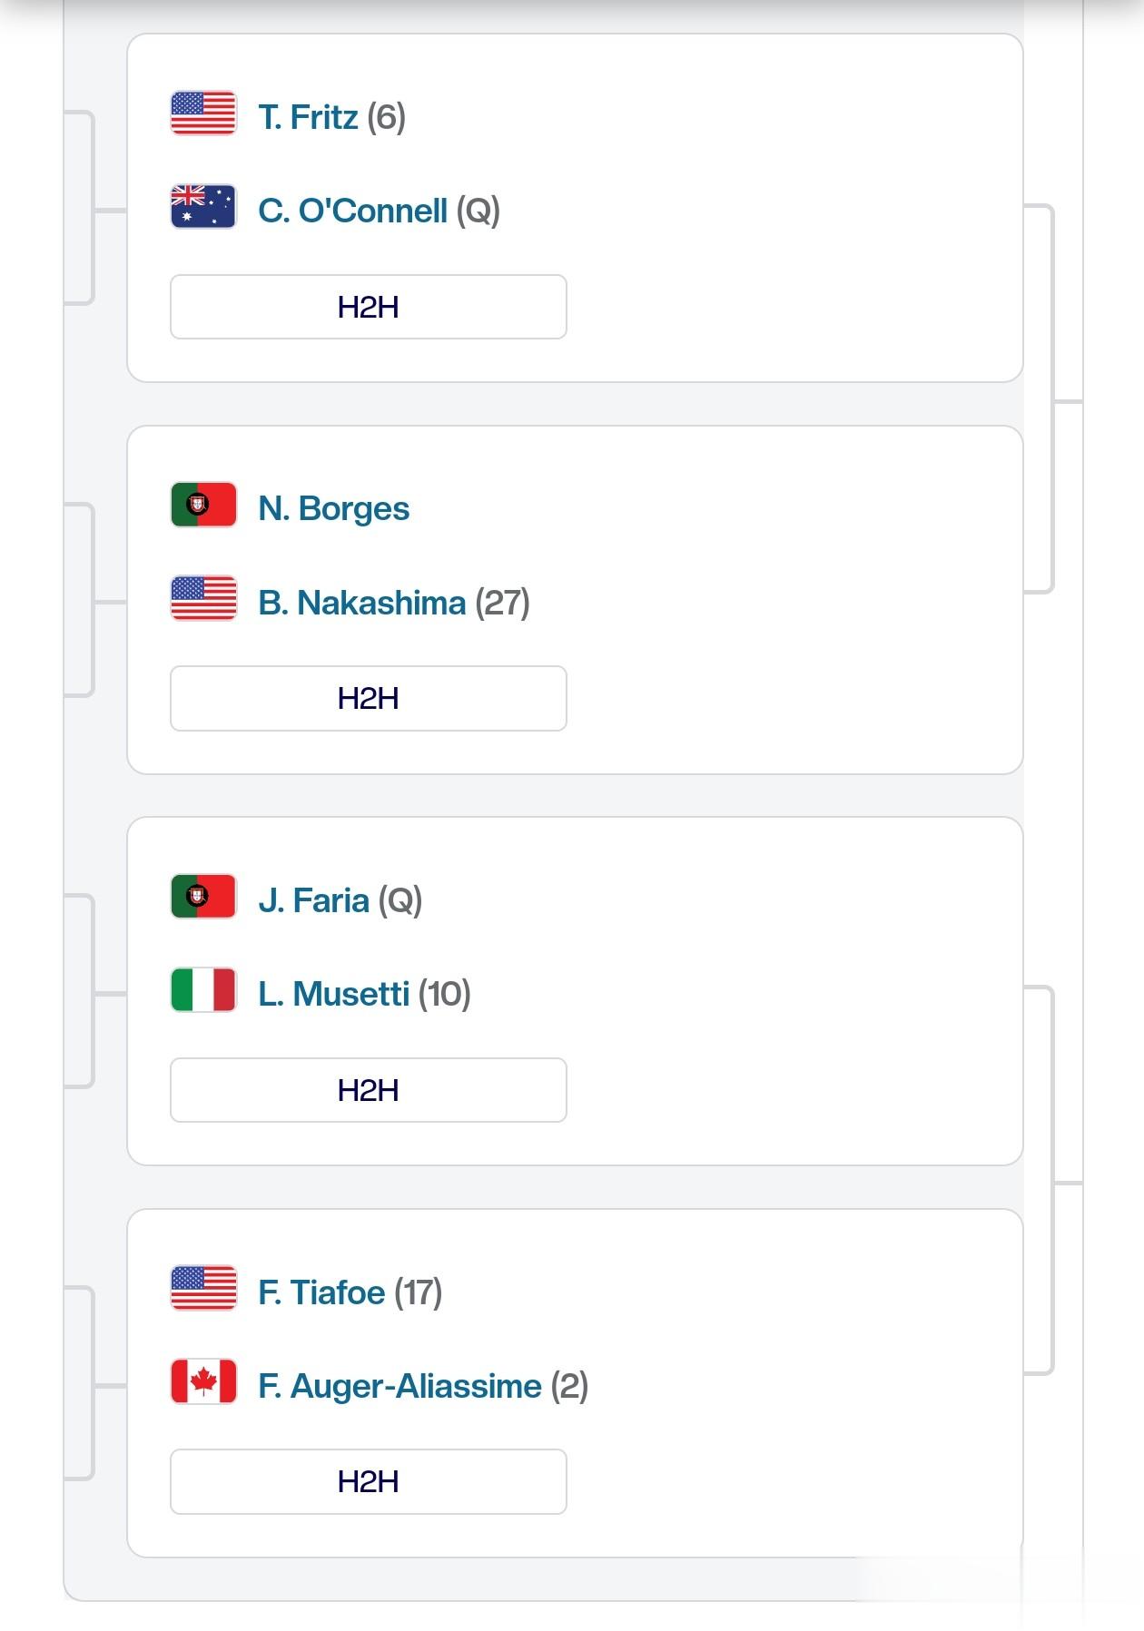Open C. O'Connell player profile link
This screenshot has height=1631, width=1144.
pos(352,211)
